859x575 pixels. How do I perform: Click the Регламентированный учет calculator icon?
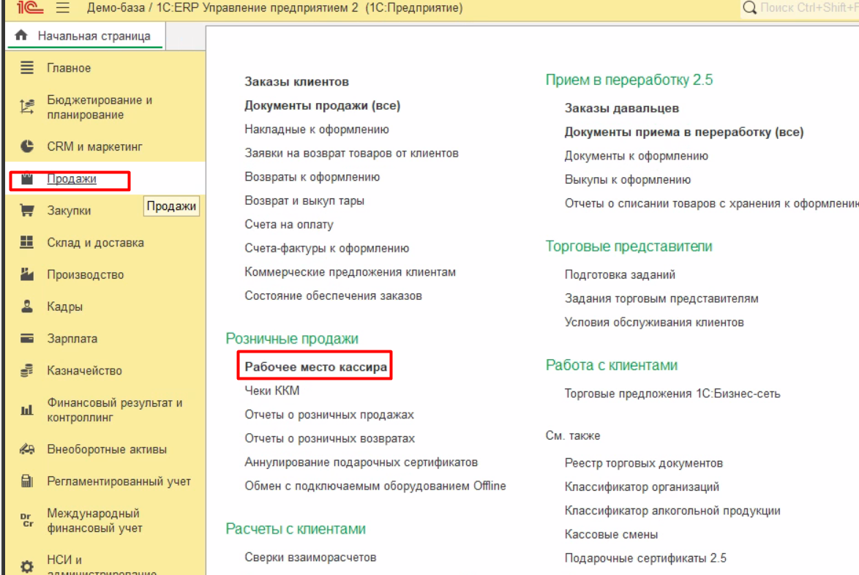coord(27,481)
